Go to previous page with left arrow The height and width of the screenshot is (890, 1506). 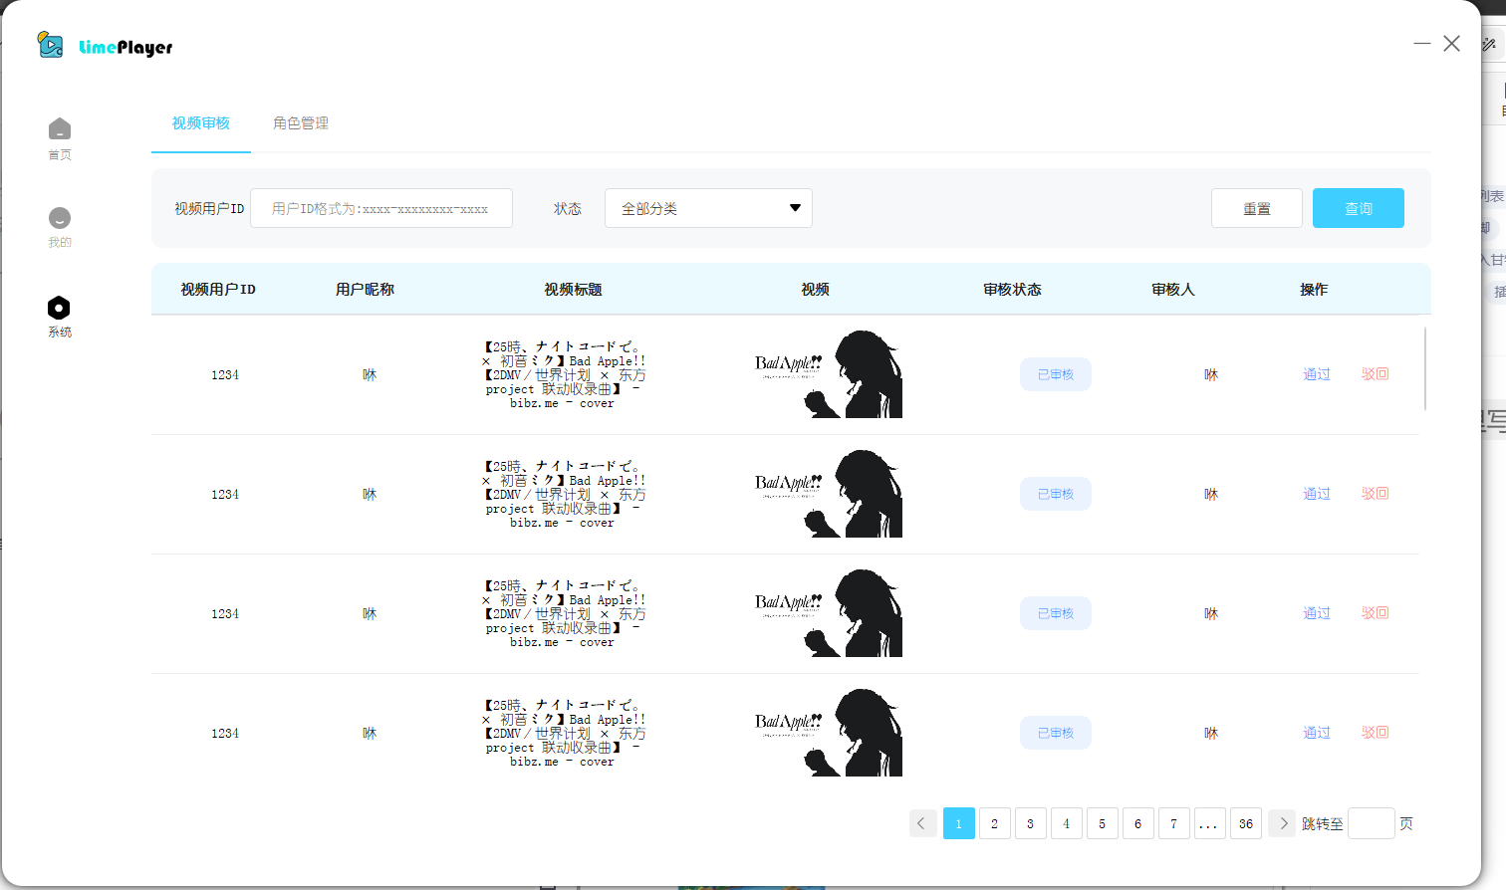(x=922, y=823)
